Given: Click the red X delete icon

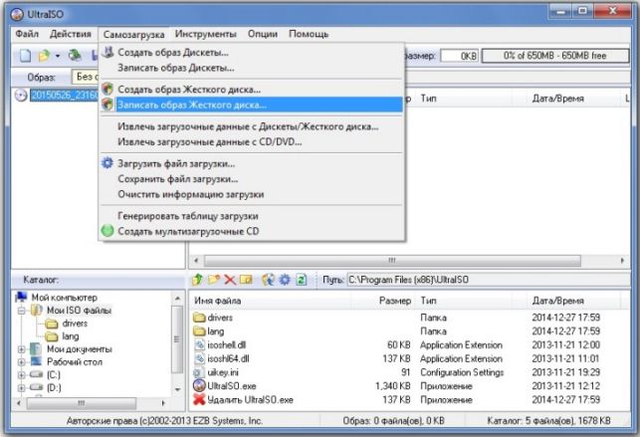Looking at the screenshot, I should [230, 280].
